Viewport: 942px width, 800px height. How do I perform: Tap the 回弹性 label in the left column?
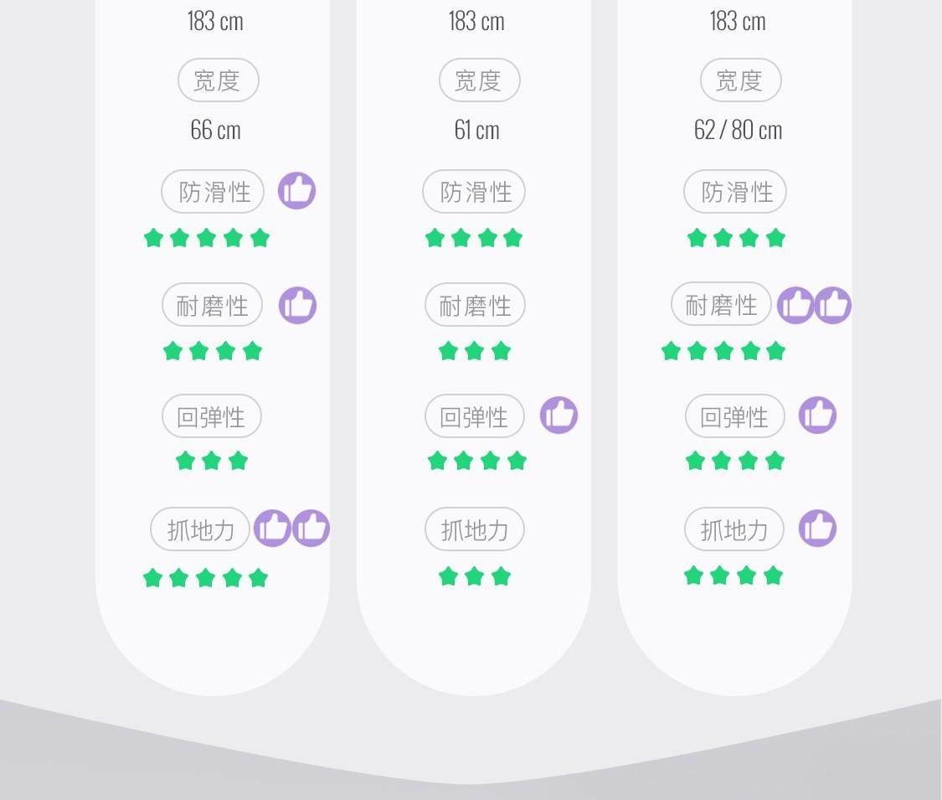[211, 416]
